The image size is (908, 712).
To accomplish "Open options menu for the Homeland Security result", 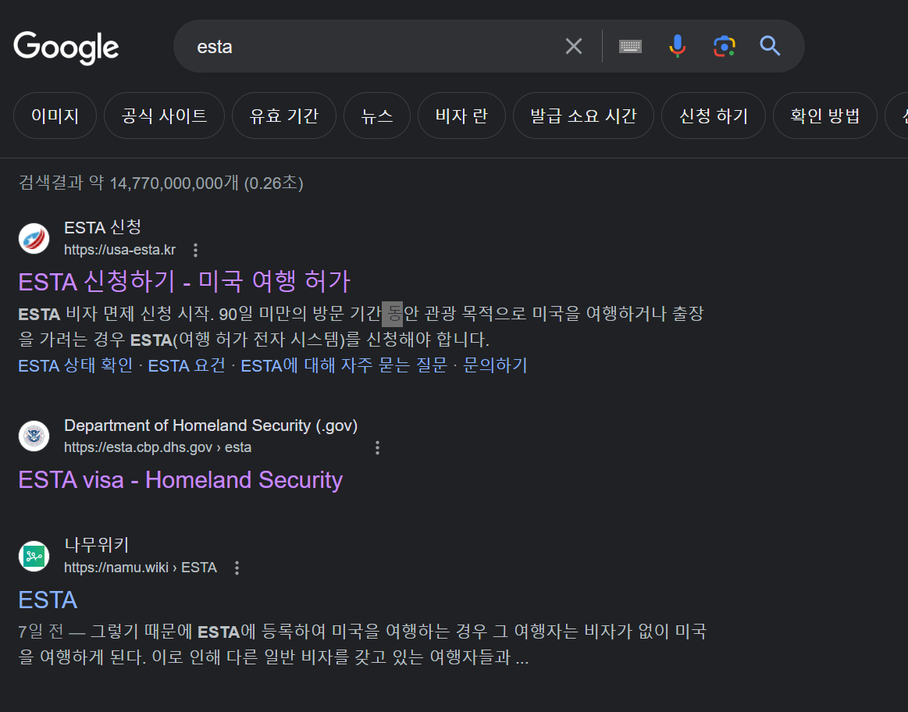I will pos(377,447).
